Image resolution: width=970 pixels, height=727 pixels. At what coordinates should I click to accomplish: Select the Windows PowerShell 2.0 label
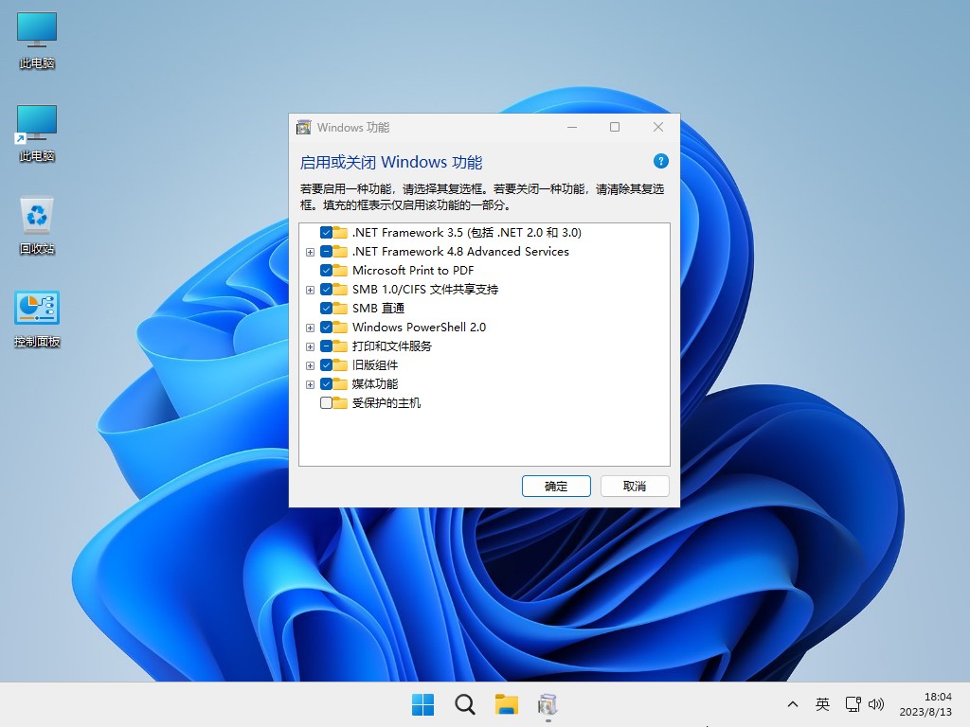tap(419, 327)
